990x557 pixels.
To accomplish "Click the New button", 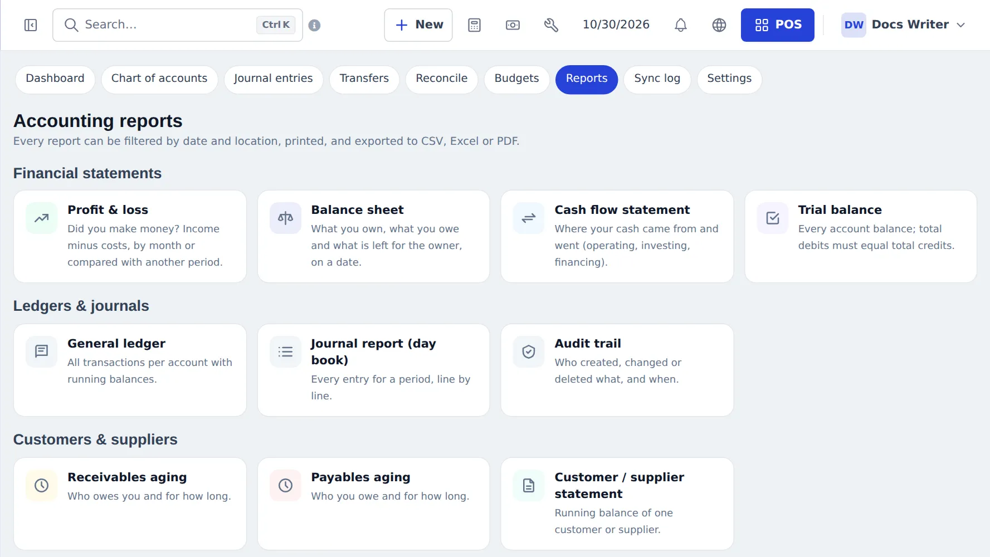I will click(x=418, y=25).
